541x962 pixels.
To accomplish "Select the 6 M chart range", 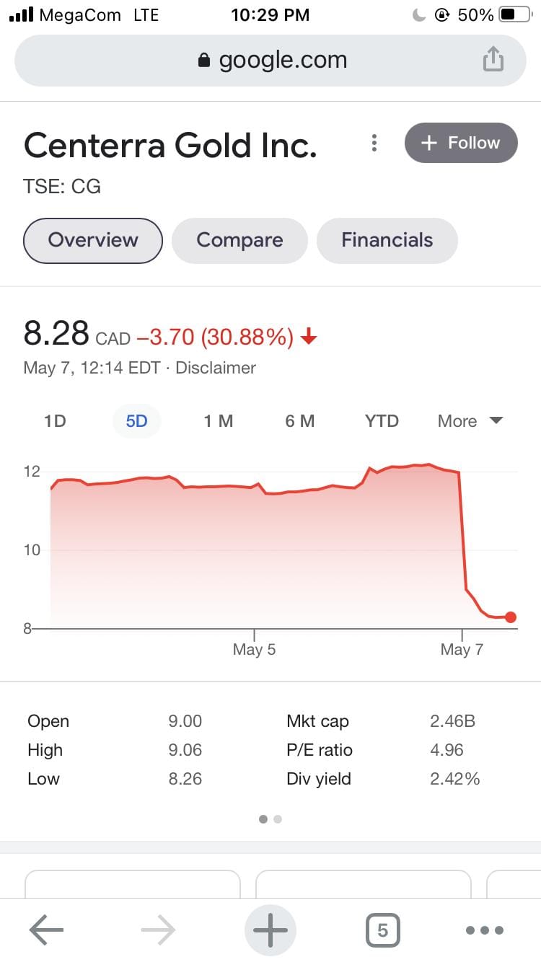I will tap(299, 421).
